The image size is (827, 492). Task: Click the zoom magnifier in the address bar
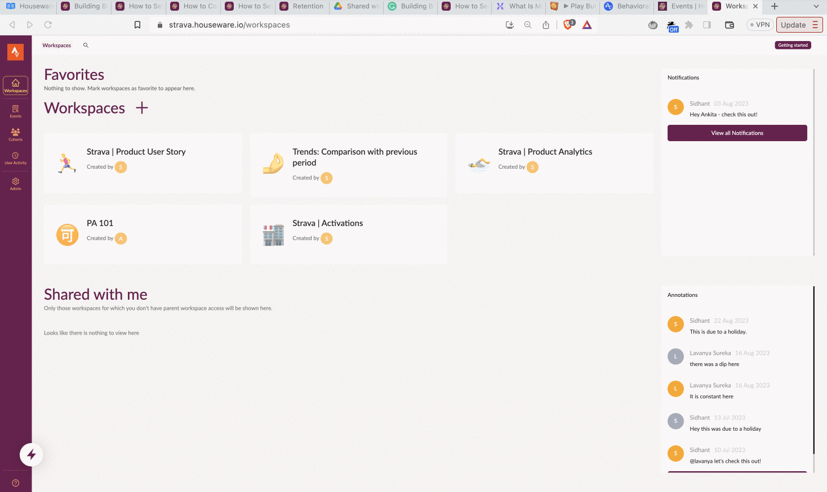pyautogui.click(x=528, y=25)
